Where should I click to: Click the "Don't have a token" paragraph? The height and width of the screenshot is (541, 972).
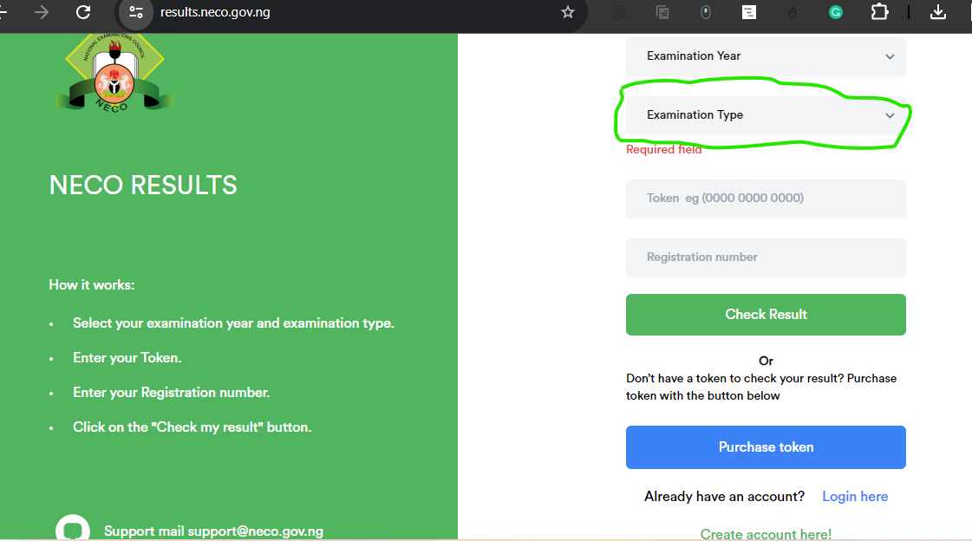(761, 388)
